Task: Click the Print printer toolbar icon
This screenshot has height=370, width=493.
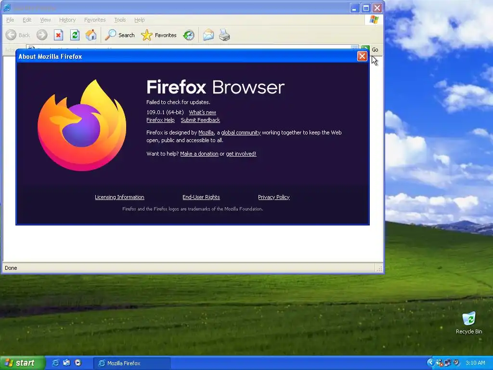Action: (x=224, y=35)
